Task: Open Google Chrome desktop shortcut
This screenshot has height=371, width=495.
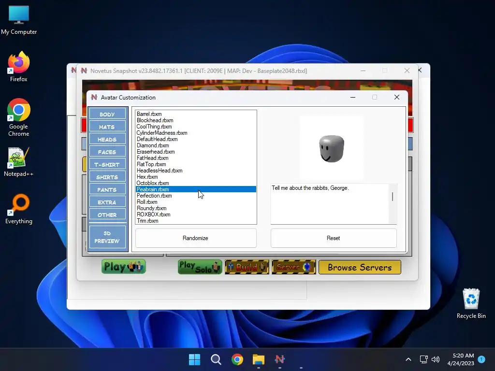Action: click(x=19, y=117)
